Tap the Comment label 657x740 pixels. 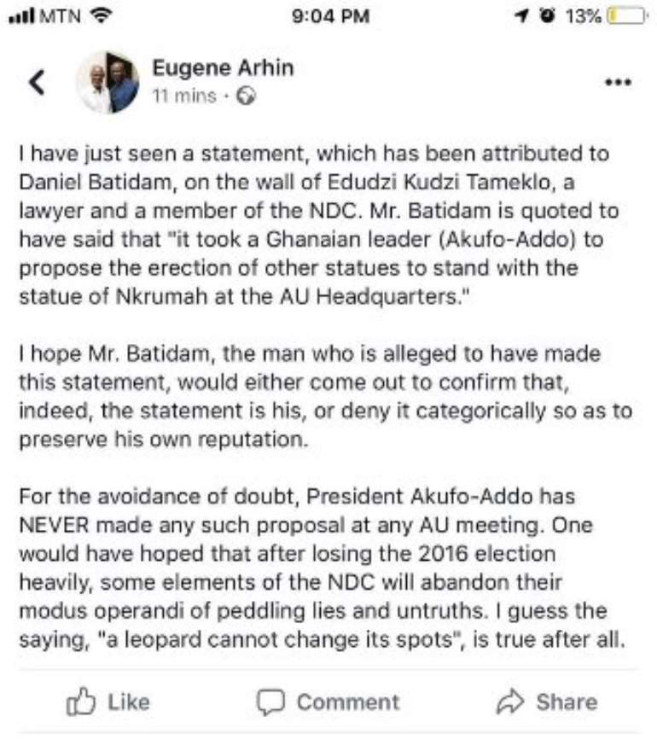(x=348, y=702)
